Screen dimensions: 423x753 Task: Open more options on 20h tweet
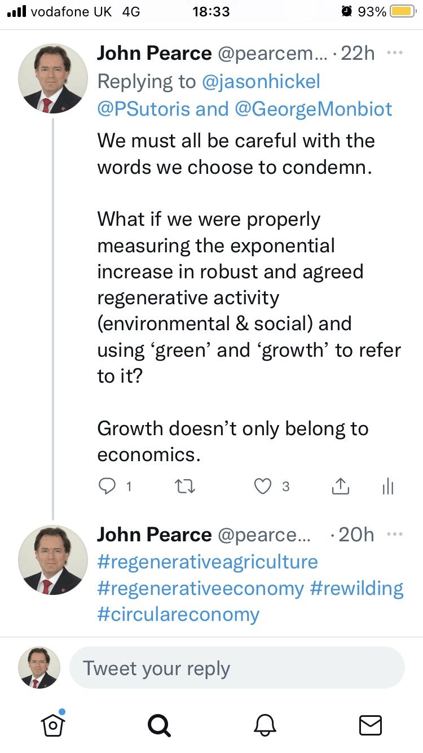[394, 534]
